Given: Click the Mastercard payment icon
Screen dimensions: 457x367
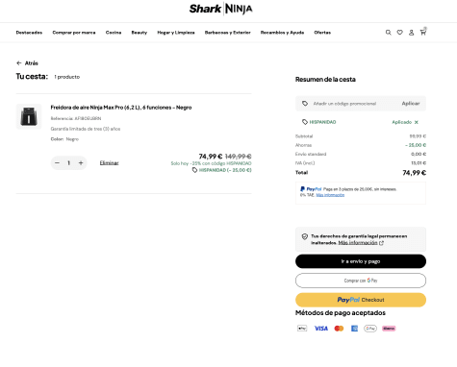Looking at the screenshot, I should coord(339,329).
